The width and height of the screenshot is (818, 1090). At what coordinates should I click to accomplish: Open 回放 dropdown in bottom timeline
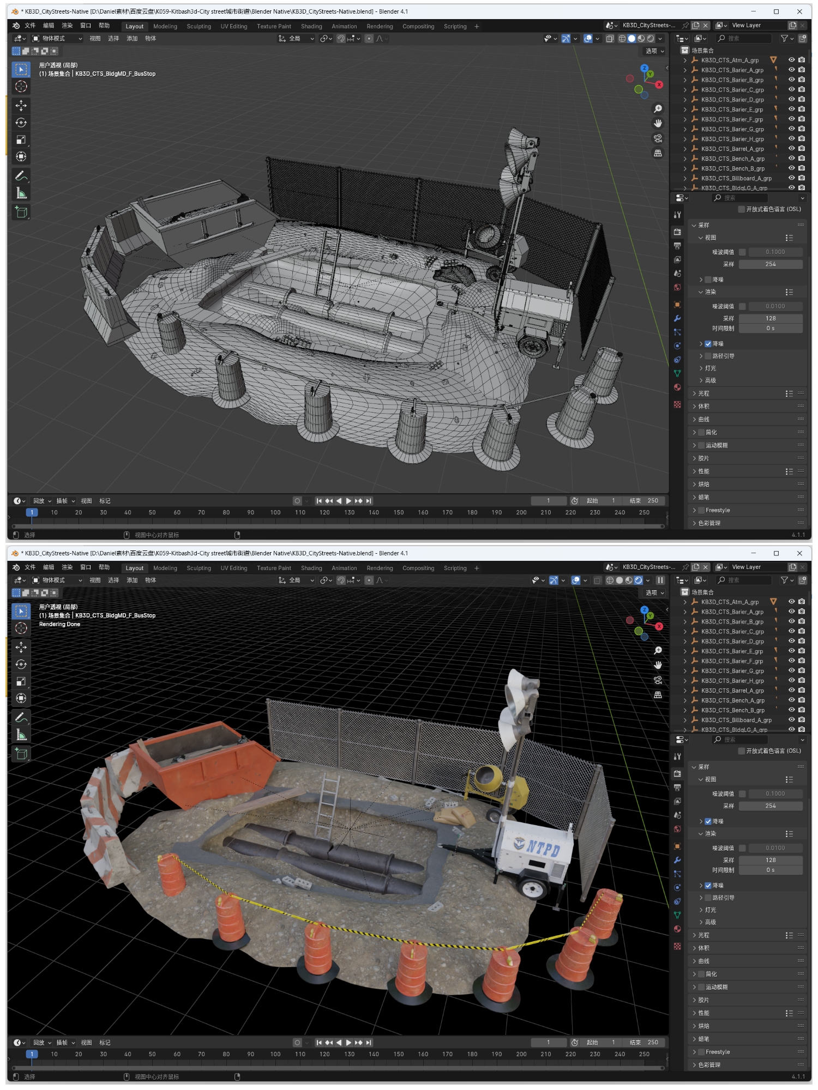point(42,1043)
